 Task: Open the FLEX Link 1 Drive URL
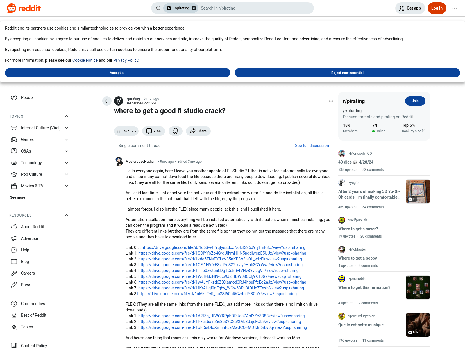(x=221, y=316)
